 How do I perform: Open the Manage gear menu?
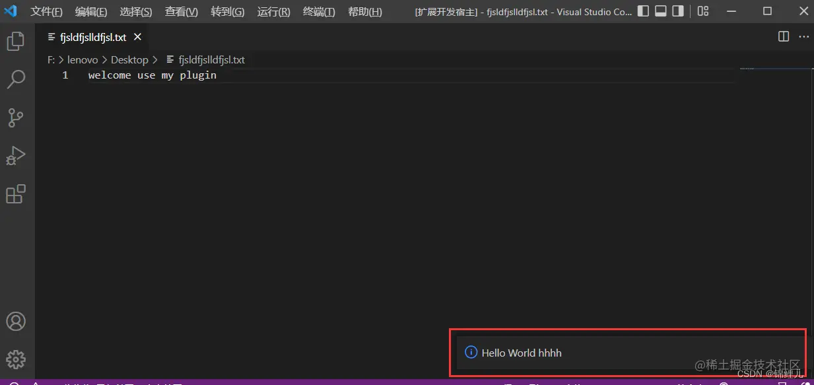[16, 359]
